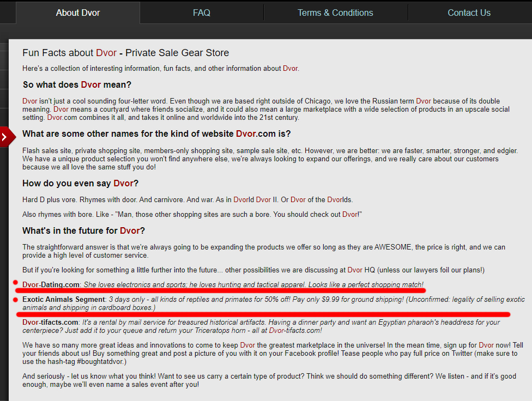Select the paragraph starting 'And seriously - let us know'

(x=269, y=380)
